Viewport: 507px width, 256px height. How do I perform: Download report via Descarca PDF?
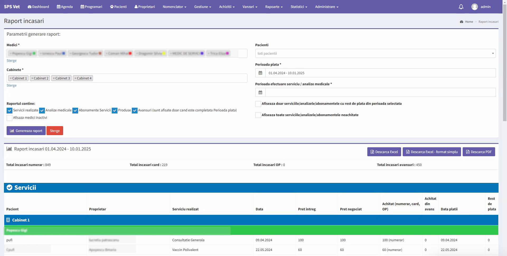point(478,152)
